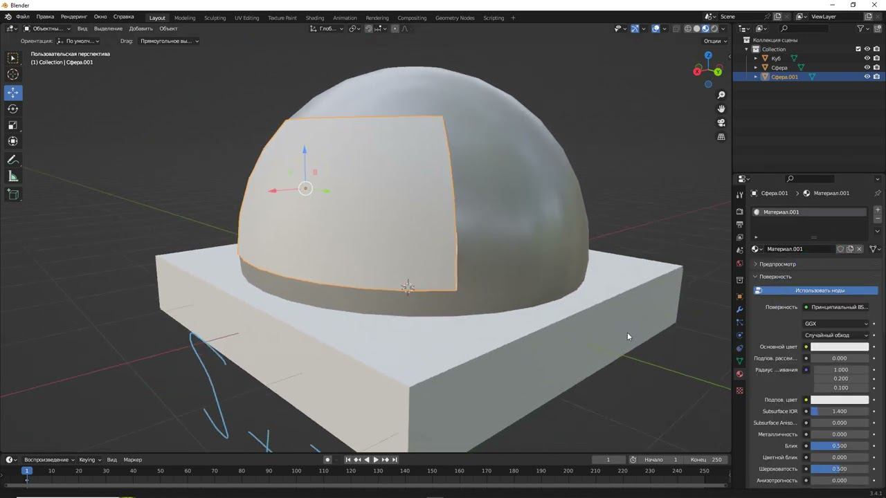This screenshot has width=886, height=498.
Task: Open the Рендеринг menu
Action: click(x=73, y=17)
